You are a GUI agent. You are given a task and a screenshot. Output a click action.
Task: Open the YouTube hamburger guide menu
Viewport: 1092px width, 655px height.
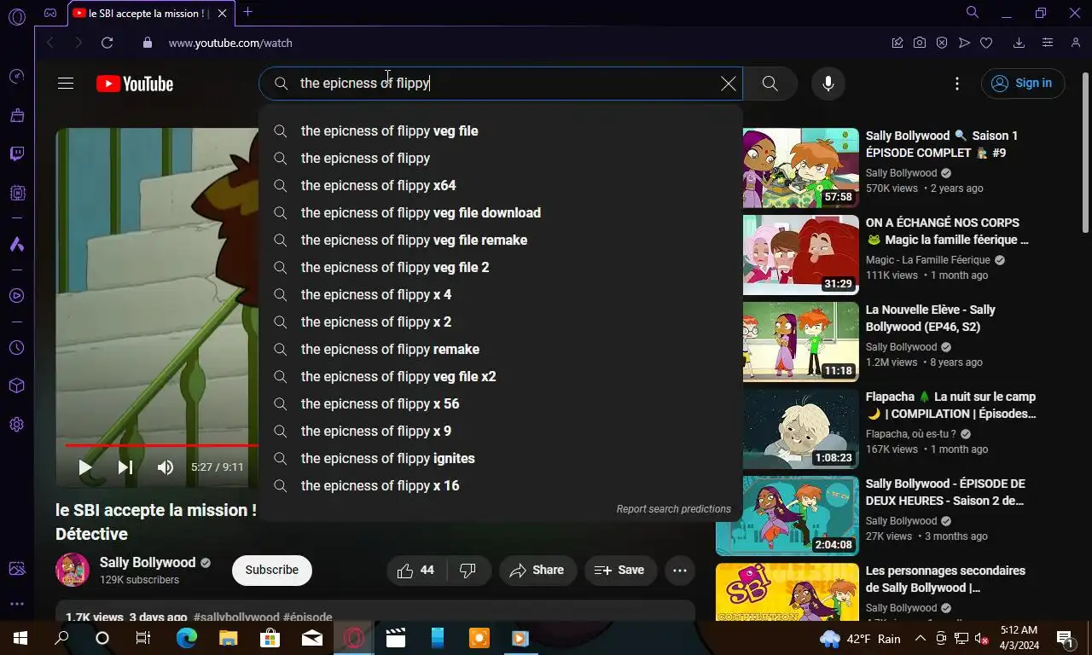pos(66,84)
